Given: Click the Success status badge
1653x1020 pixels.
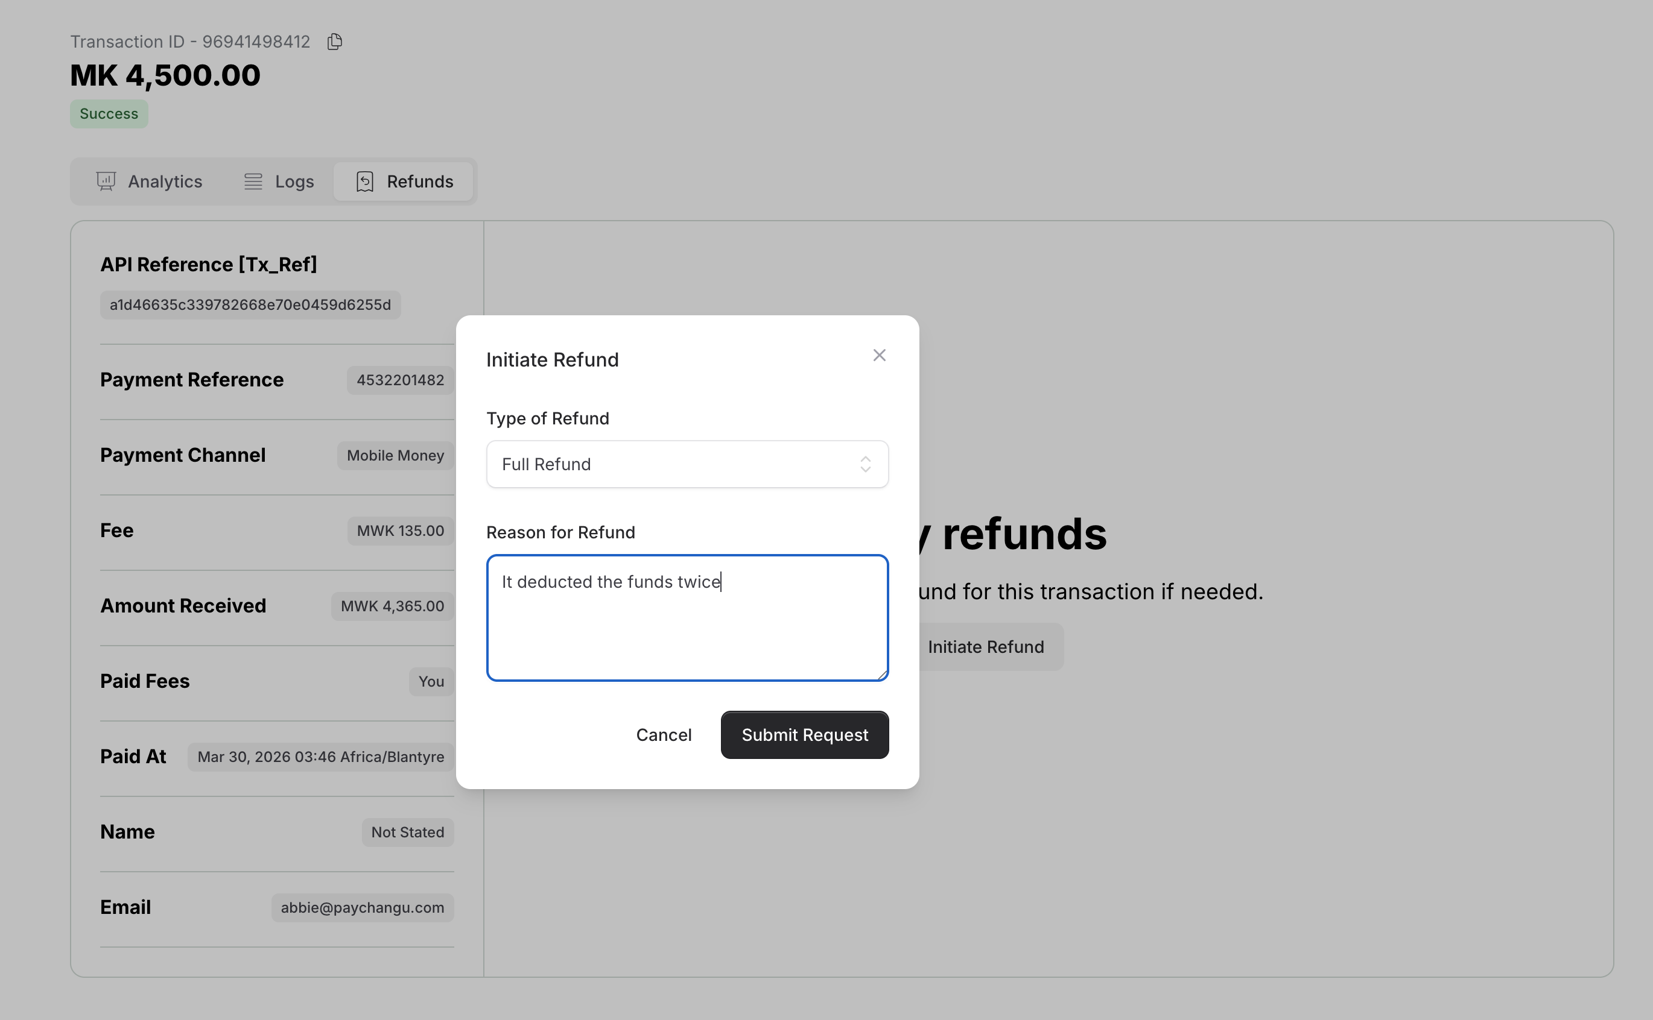Looking at the screenshot, I should [x=109, y=114].
